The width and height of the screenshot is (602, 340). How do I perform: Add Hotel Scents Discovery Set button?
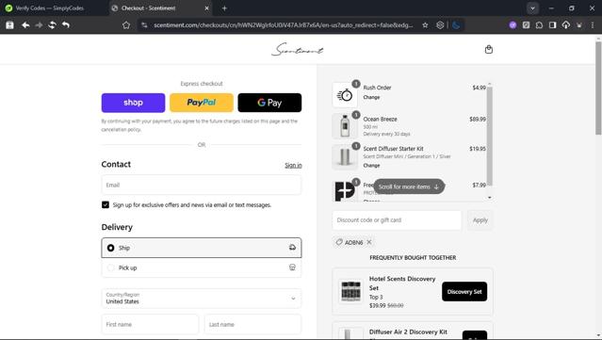tap(464, 292)
